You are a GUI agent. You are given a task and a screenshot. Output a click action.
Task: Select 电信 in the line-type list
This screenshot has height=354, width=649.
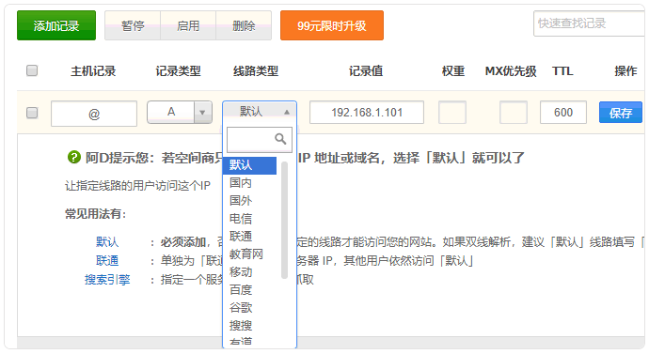pyautogui.click(x=249, y=219)
